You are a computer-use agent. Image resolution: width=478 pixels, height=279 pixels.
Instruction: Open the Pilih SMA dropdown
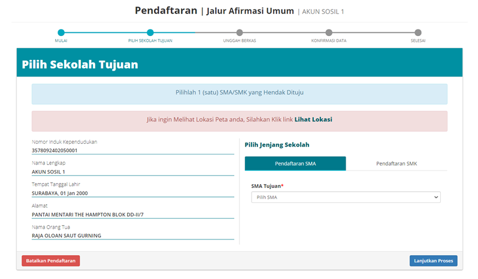pos(346,198)
